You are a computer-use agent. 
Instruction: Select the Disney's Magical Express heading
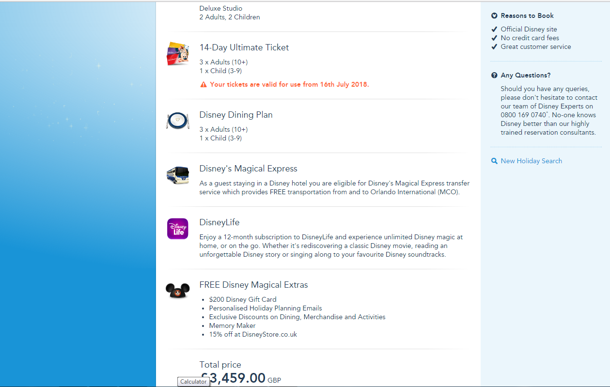coord(249,169)
